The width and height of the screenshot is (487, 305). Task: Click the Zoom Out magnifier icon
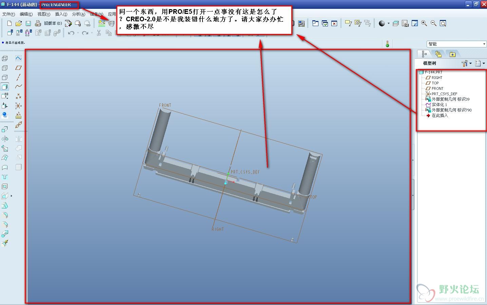(x=433, y=23)
